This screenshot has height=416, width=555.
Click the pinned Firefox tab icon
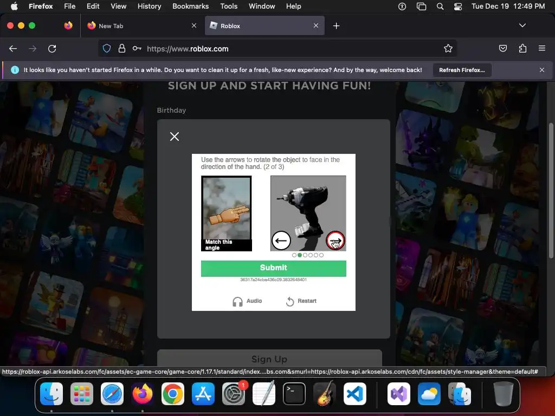pos(68,25)
